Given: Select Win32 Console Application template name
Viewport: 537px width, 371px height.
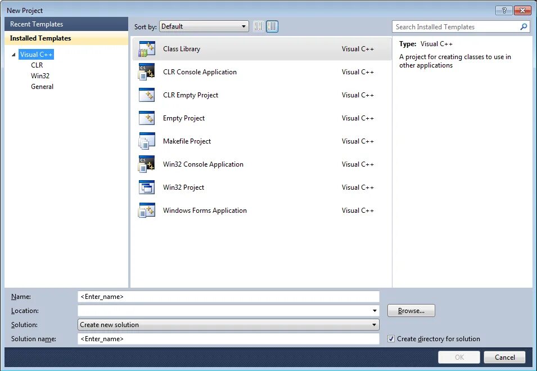Looking at the screenshot, I should click(203, 164).
